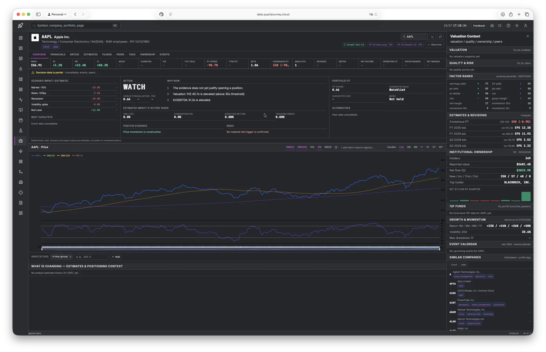Open the user profile icon
The height and width of the screenshot is (352, 546).
click(526, 26)
